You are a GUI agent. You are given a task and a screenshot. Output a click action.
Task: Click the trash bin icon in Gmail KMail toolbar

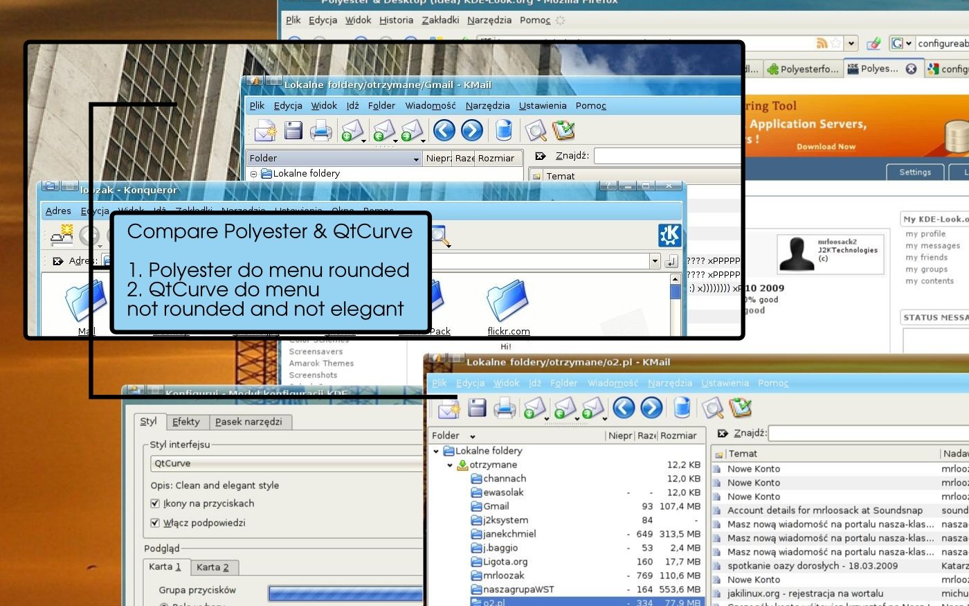coord(504,130)
